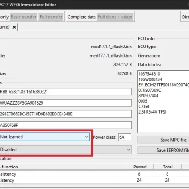
Task: Click Total value 24 in second row
Action: click(167, 180)
